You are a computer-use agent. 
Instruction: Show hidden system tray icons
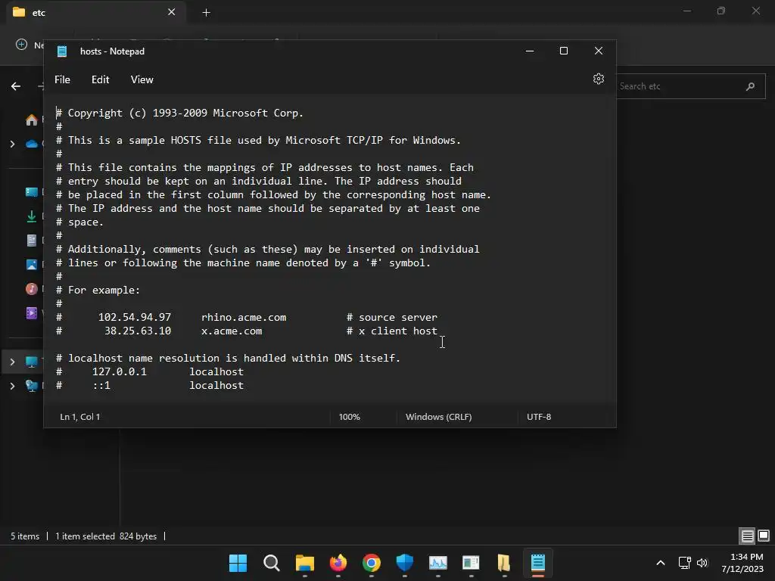pyautogui.click(x=660, y=563)
